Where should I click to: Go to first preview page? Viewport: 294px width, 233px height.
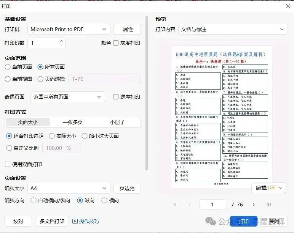point(174,205)
